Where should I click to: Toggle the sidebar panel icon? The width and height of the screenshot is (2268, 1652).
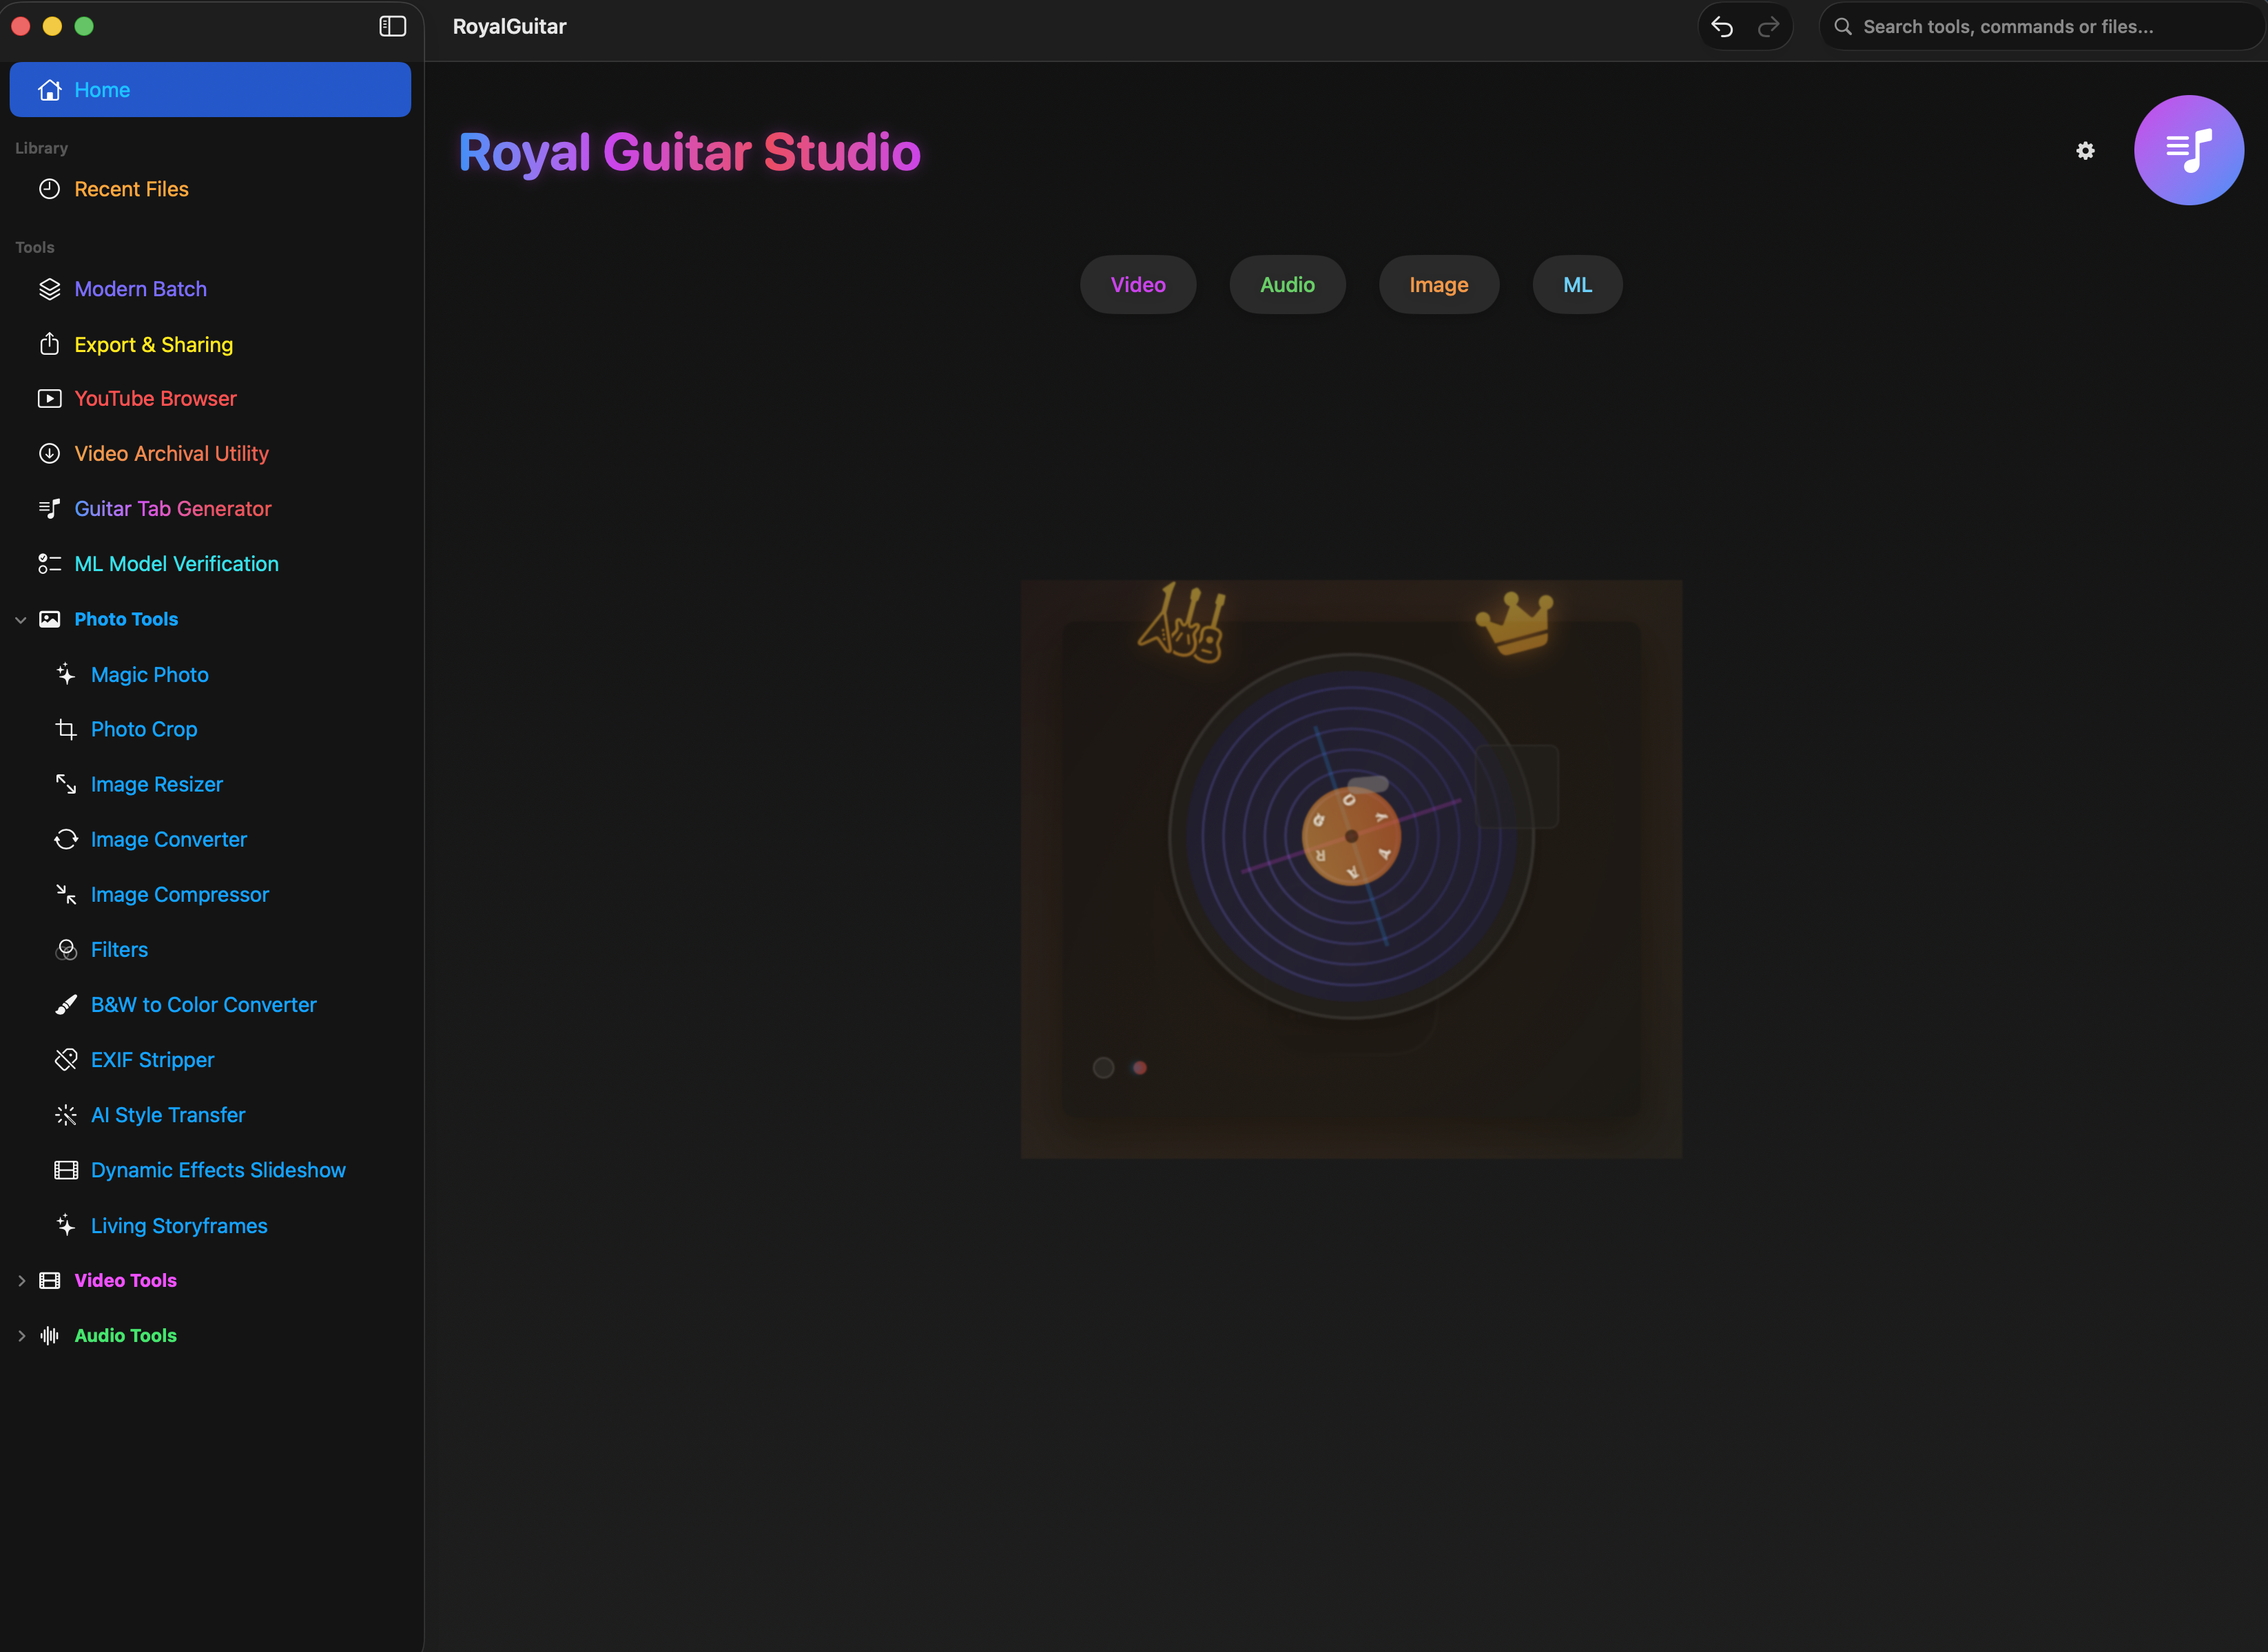pos(392,27)
